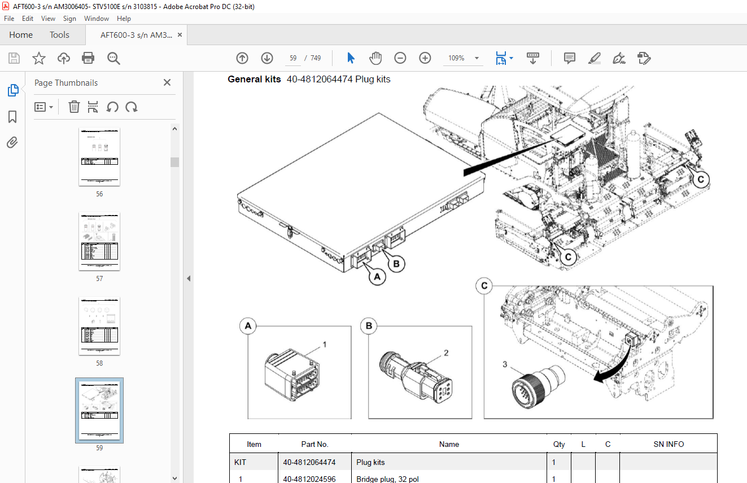Click the page number input field

point(293,58)
